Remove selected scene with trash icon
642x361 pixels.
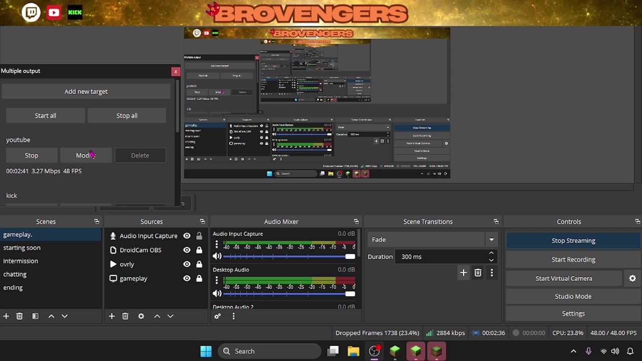tap(20, 316)
